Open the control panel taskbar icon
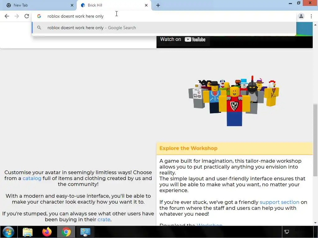The width and height of the screenshot is (318, 238). click(x=85, y=232)
